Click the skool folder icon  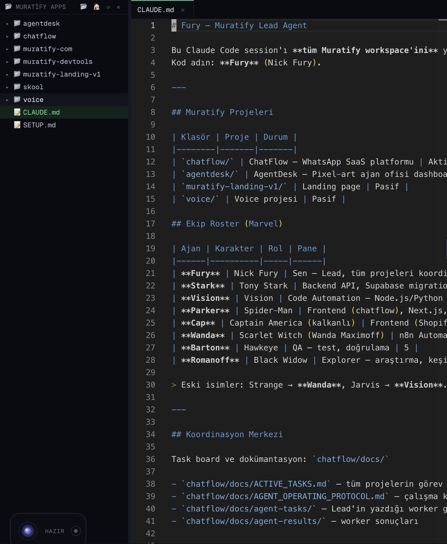coord(17,87)
